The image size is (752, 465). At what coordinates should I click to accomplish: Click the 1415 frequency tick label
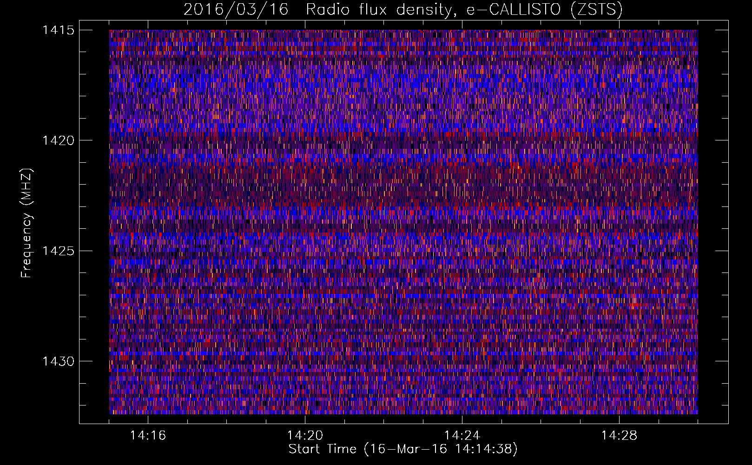59,30
